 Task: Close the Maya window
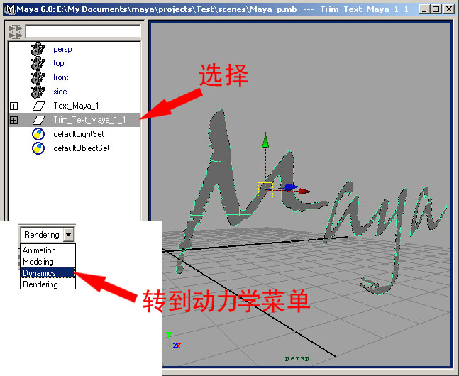pyautogui.click(x=448, y=9)
